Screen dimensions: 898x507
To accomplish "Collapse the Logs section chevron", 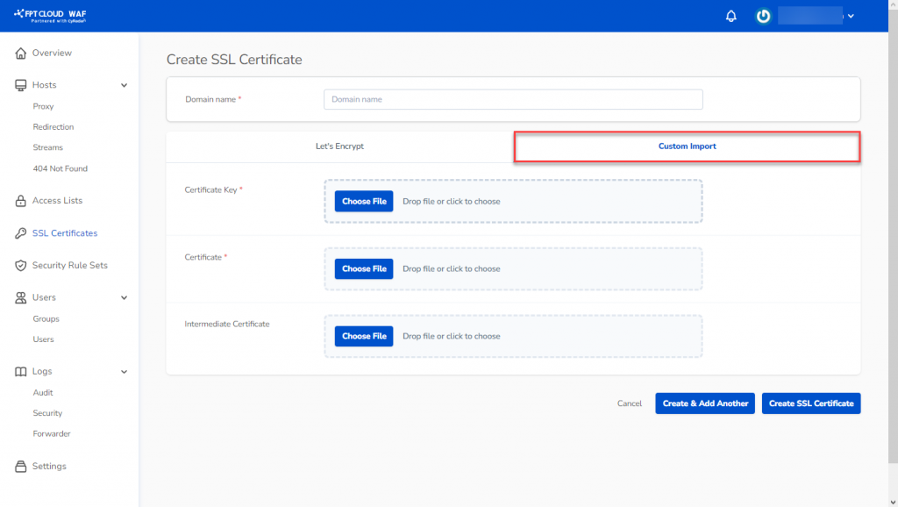I will point(124,372).
